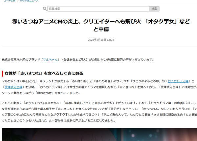Click the intro sentence starting 株式会社東洋水産のブランド
This screenshot has height=141, width=197.
click(x=78, y=60)
